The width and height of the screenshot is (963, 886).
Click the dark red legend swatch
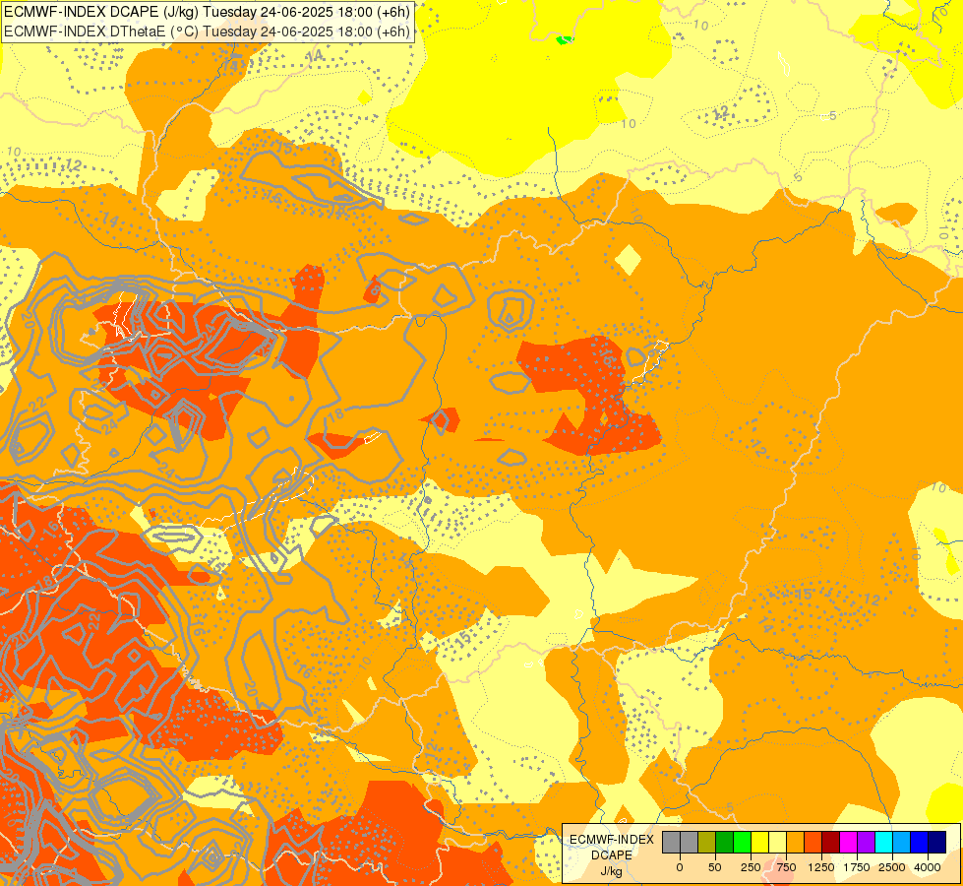tap(831, 842)
